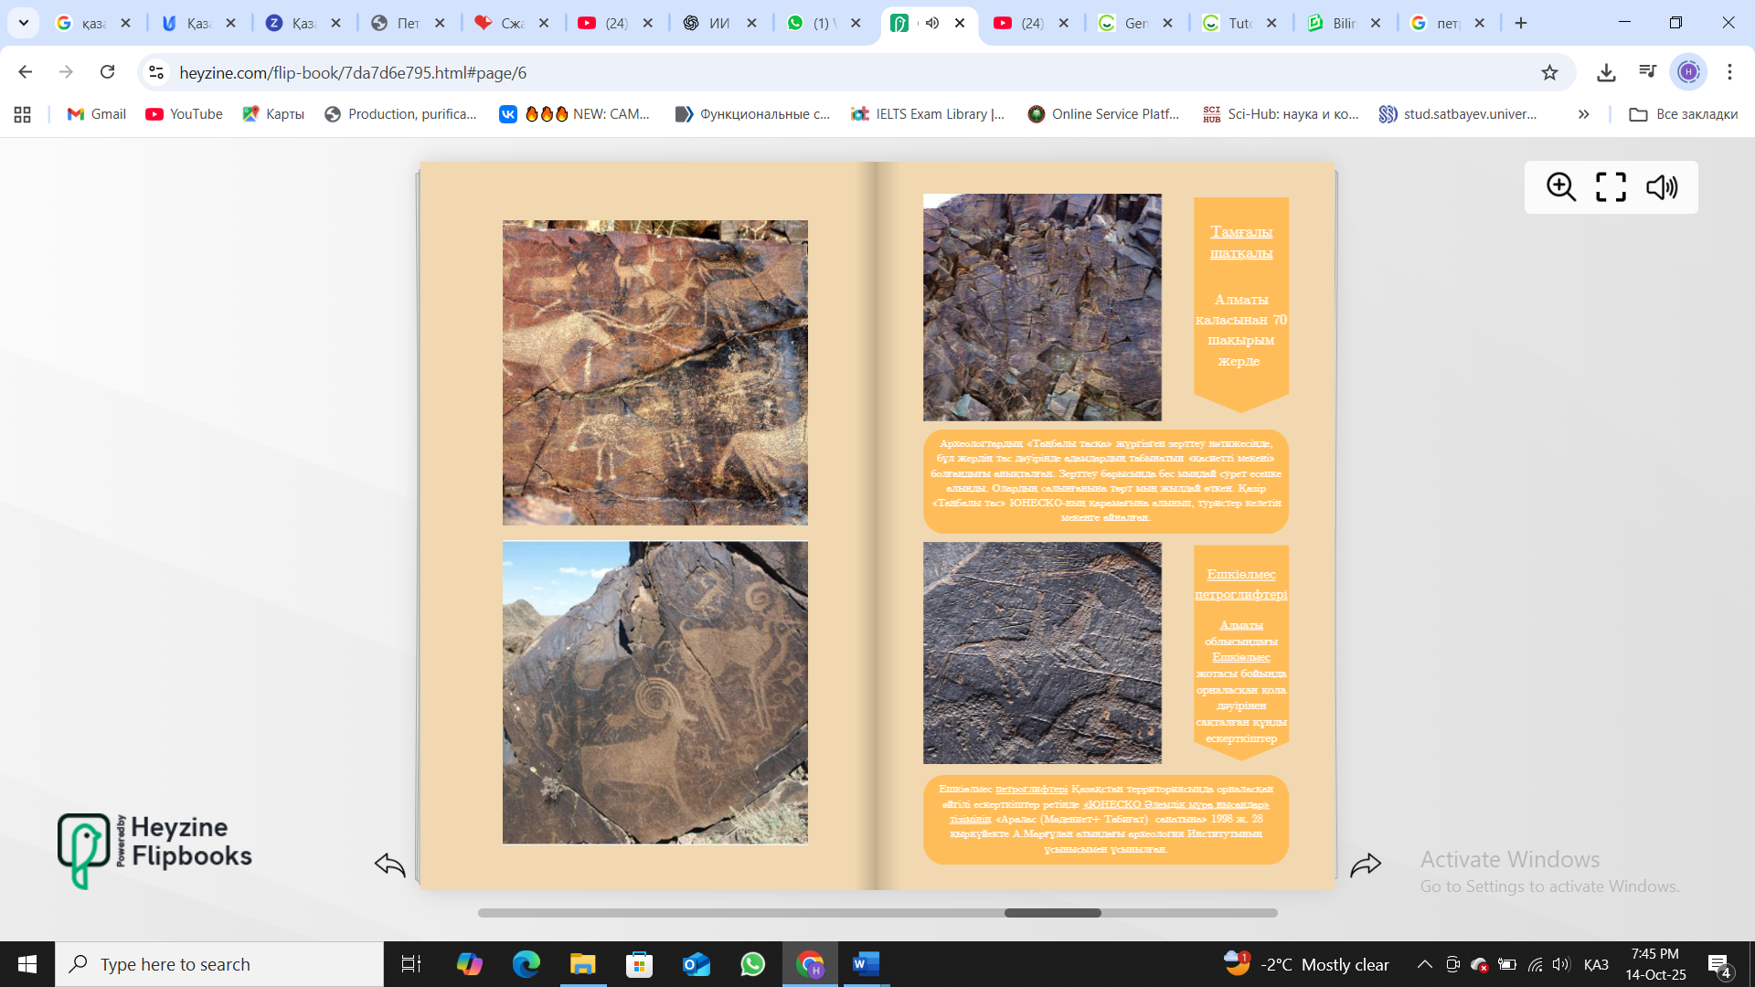Viewport: 1755px width, 987px height.
Task: Show hidden system tray icons
Action: click(1424, 964)
